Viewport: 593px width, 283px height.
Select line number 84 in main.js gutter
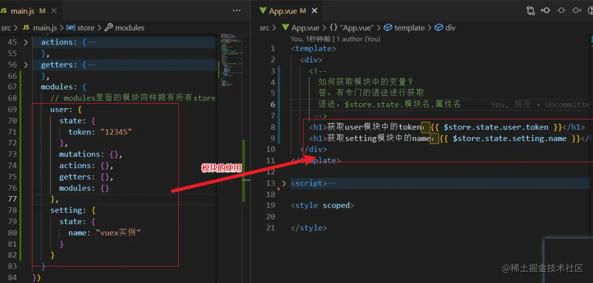coord(12,278)
